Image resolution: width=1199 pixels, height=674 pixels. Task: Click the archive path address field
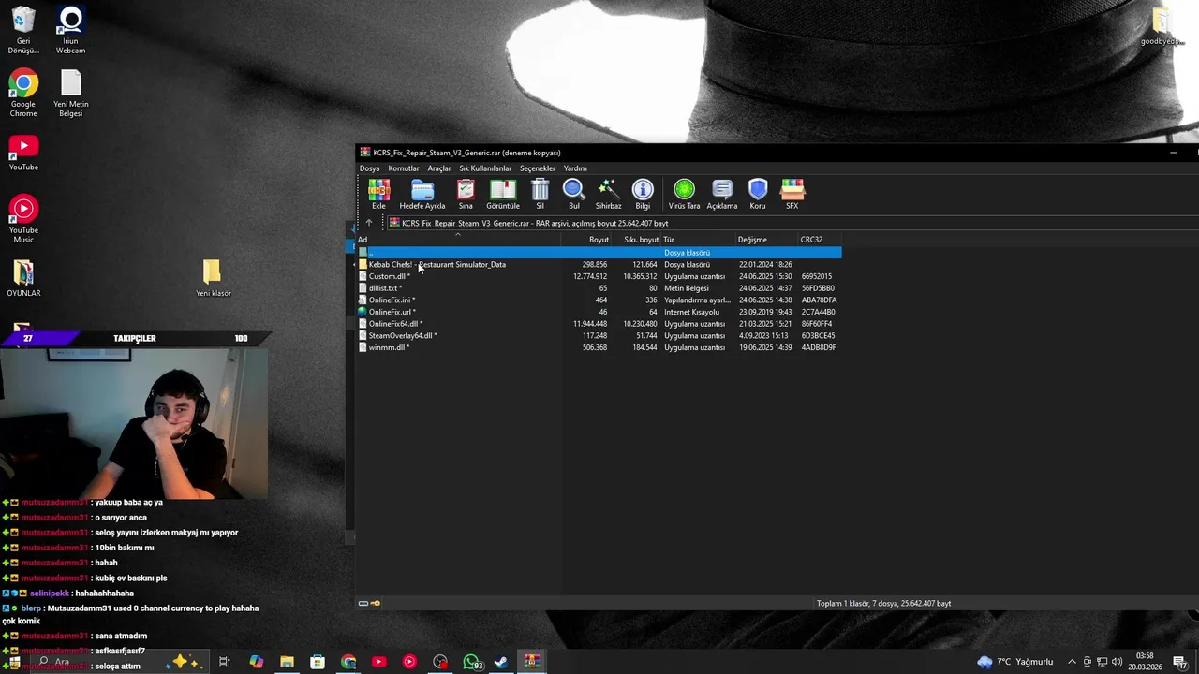[792, 223]
